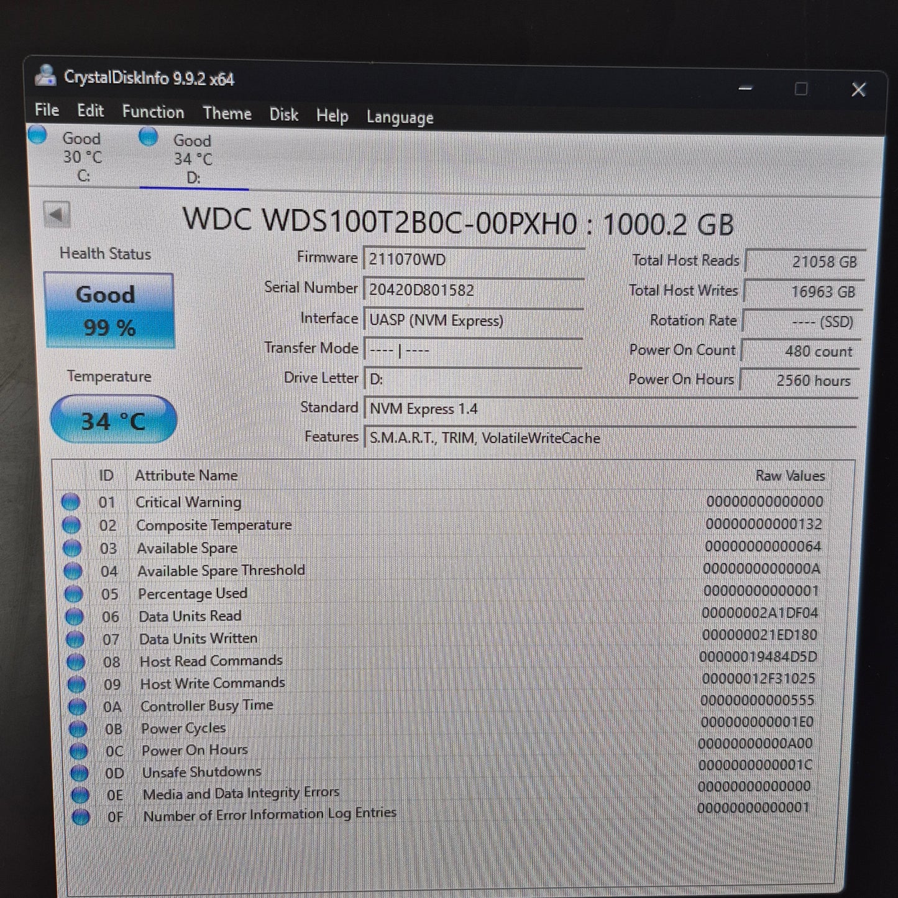Open the Edit menu
898x898 pixels.
90,111
